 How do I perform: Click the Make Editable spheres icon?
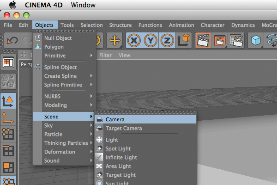click(8, 81)
